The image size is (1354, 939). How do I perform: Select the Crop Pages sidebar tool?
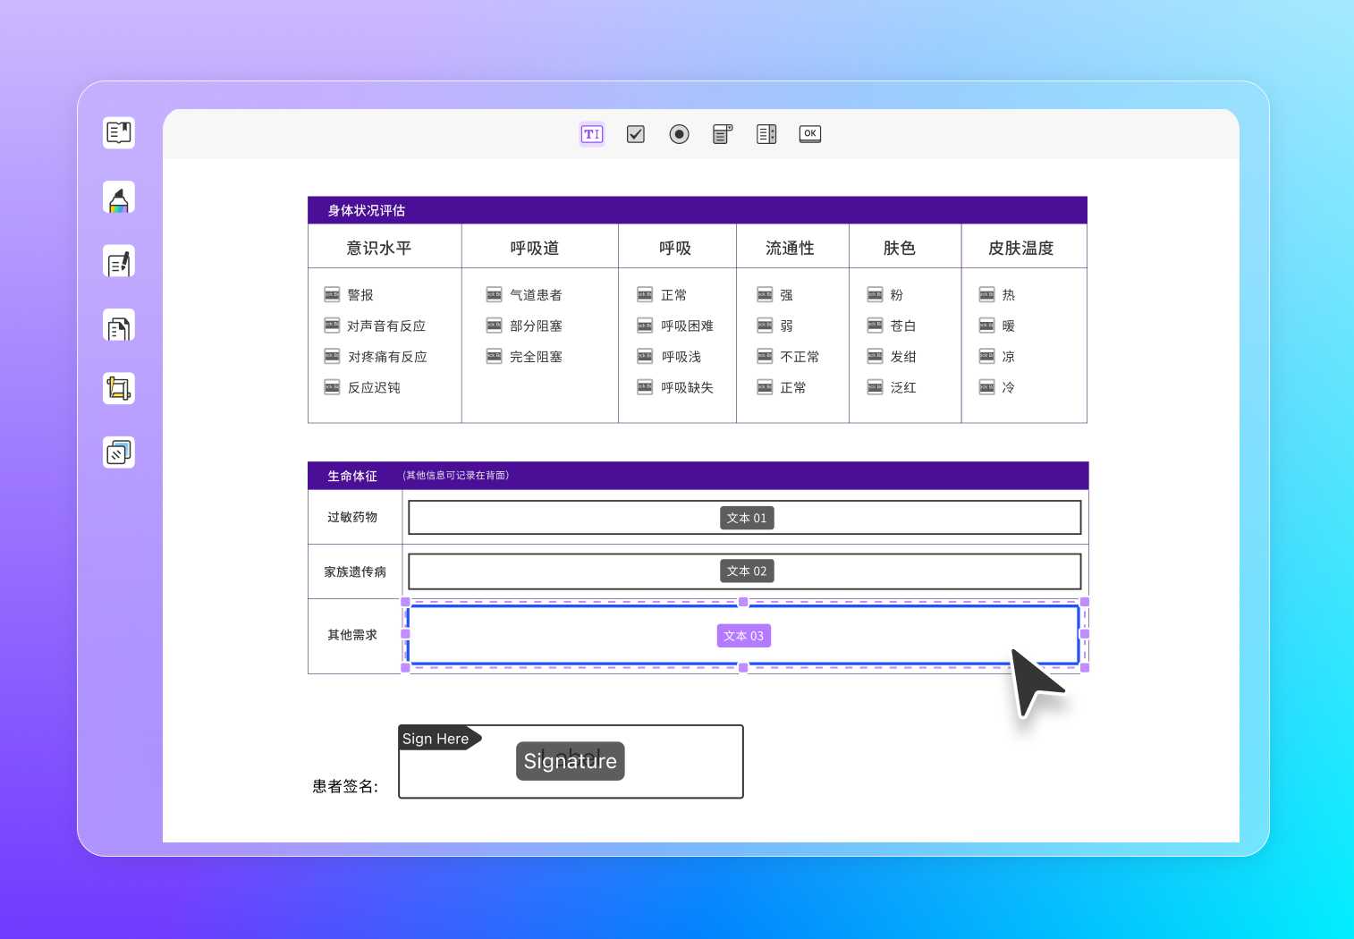click(x=119, y=389)
